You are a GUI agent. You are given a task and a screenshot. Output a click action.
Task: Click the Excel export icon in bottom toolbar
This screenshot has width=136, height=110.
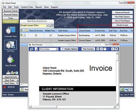(x=122, y=90)
